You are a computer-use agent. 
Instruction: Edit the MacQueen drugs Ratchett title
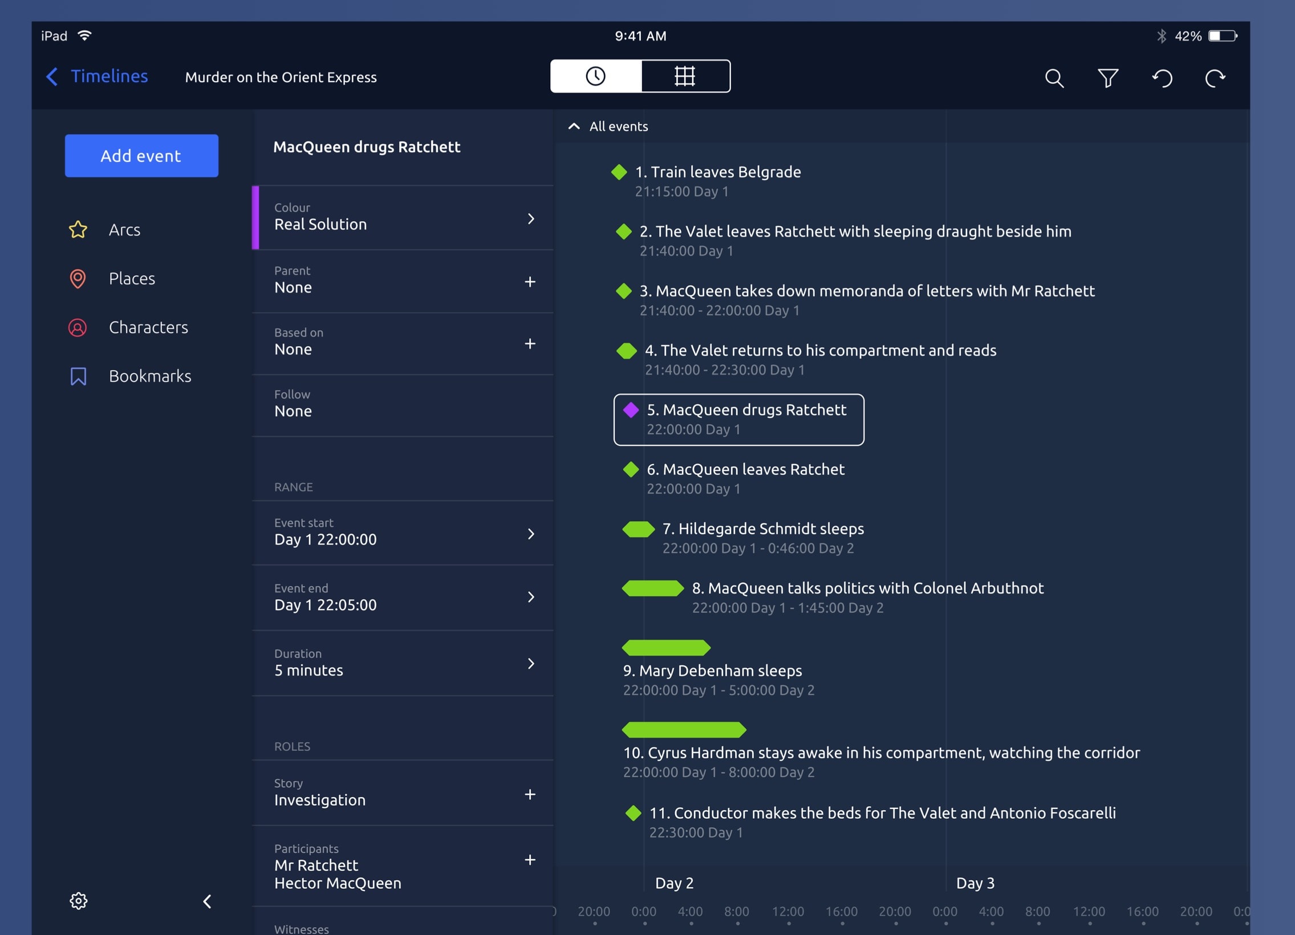click(367, 147)
